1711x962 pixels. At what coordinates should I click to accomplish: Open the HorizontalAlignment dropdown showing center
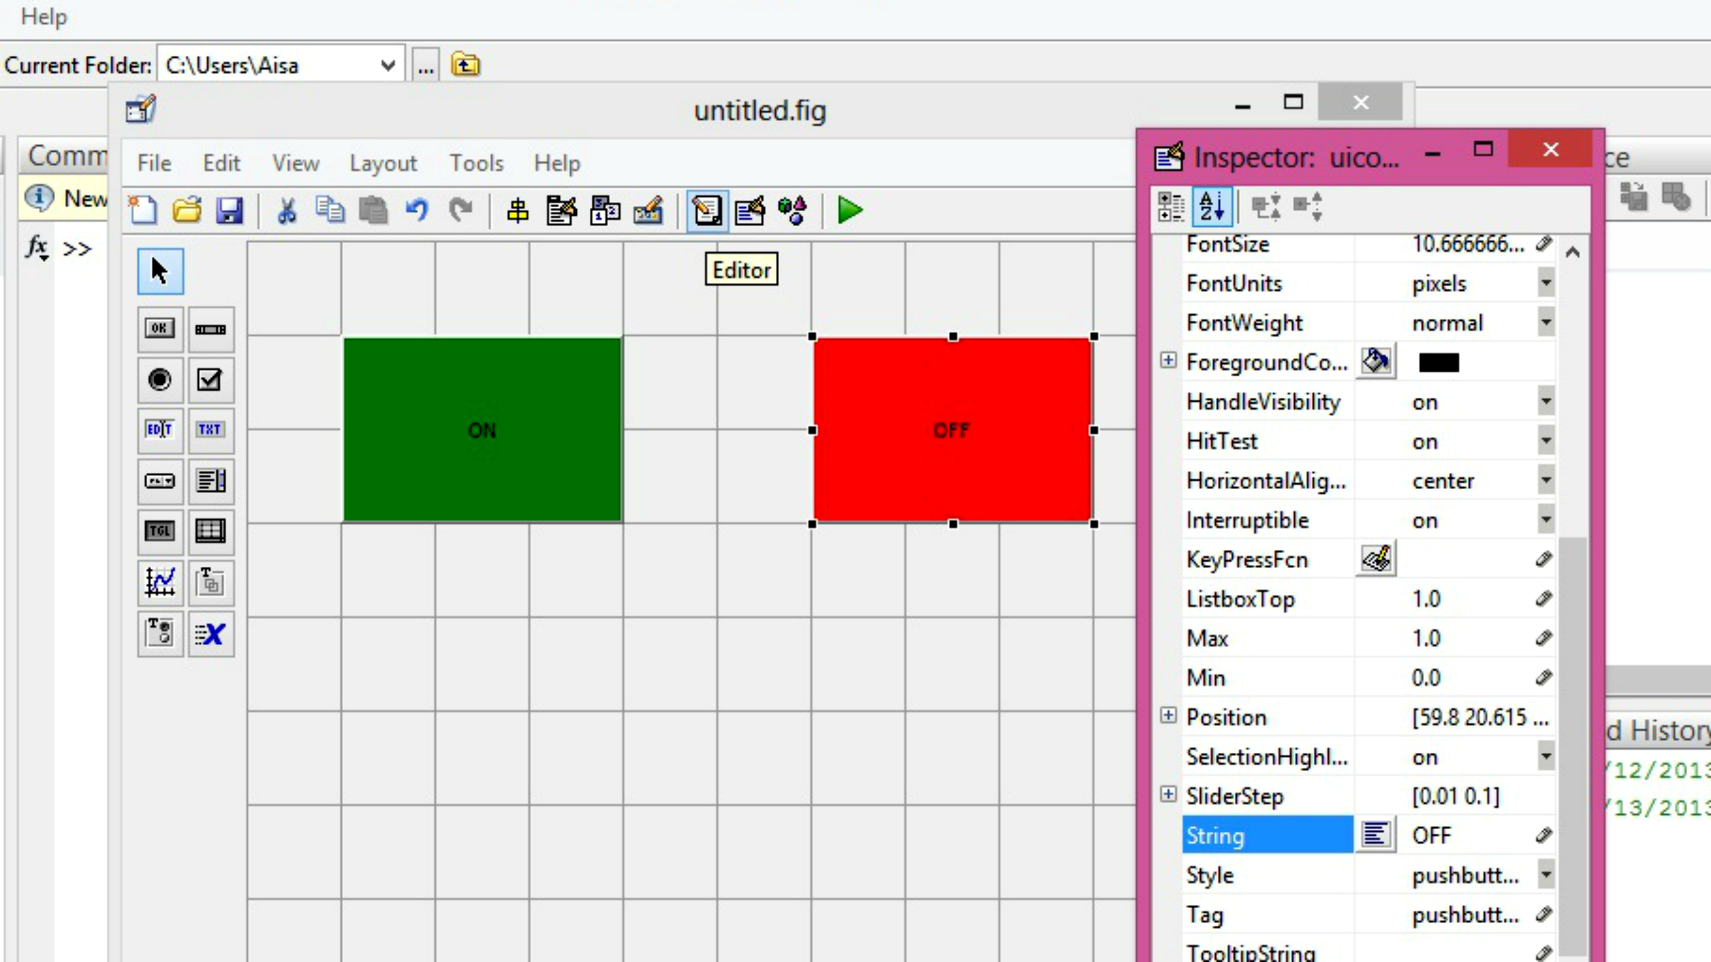[x=1546, y=480]
